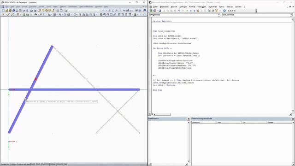Click Undo icon in VBA toolbar
Screen dimensions: 295x166
click(179, 11)
